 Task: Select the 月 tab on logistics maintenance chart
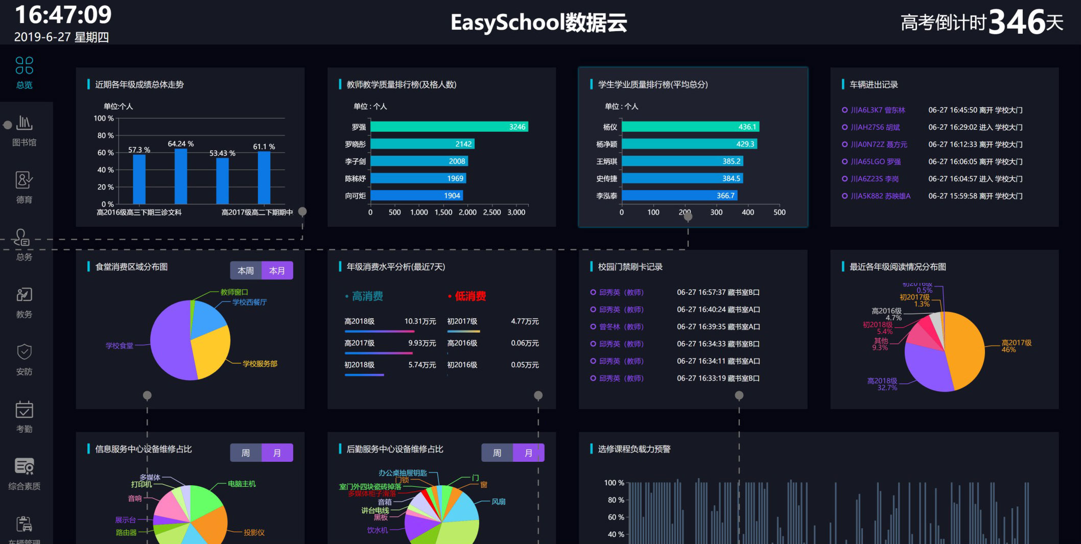click(529, 452)
